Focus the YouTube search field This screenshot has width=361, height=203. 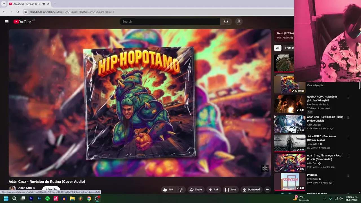pos(170,22)
